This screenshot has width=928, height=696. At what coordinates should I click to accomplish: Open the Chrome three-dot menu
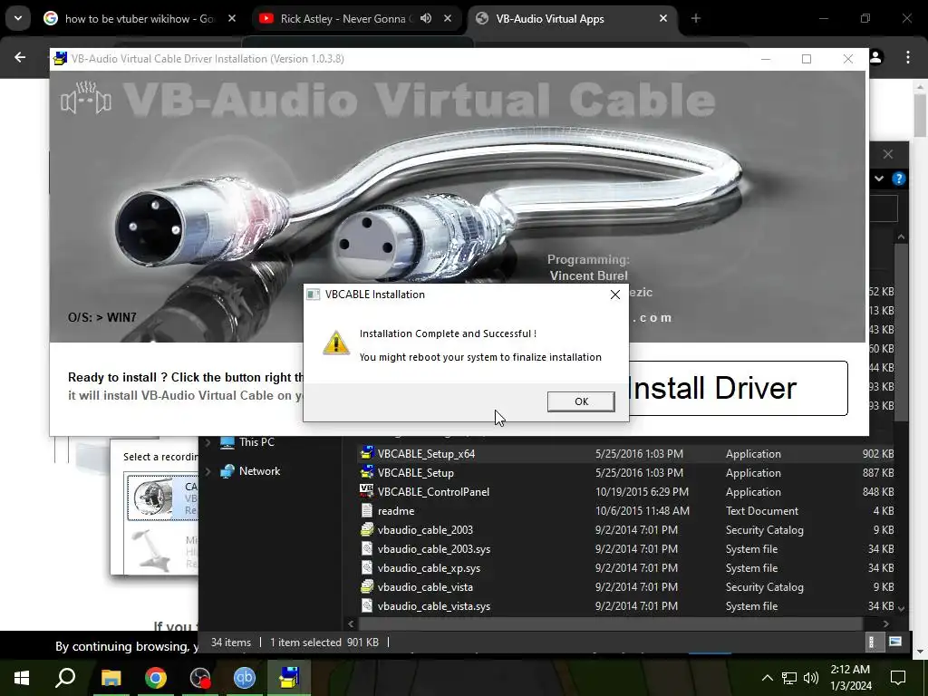click(908, 57)
